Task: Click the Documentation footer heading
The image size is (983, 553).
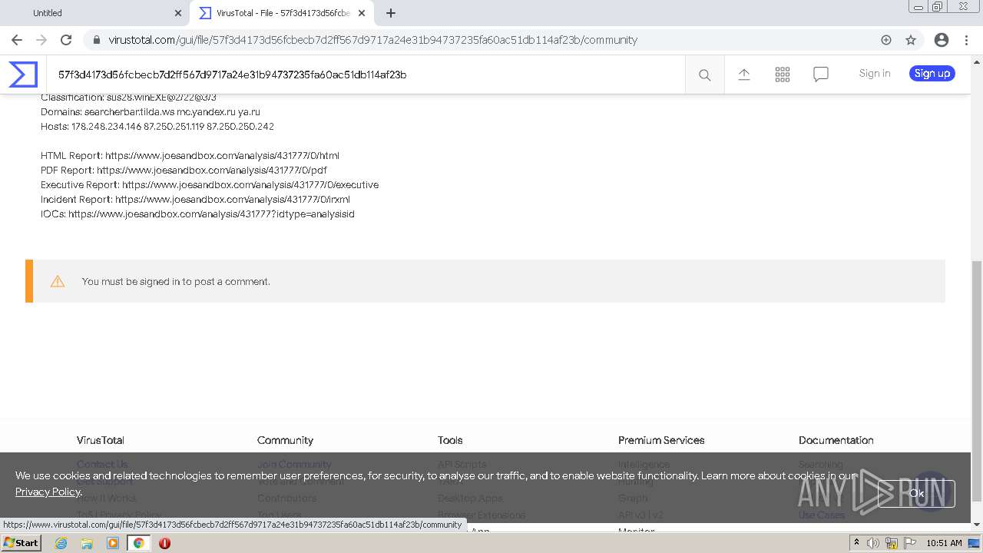Action: coord(836,440)
